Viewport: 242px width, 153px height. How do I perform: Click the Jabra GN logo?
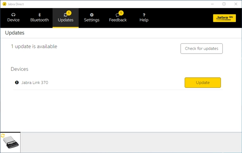224,18
